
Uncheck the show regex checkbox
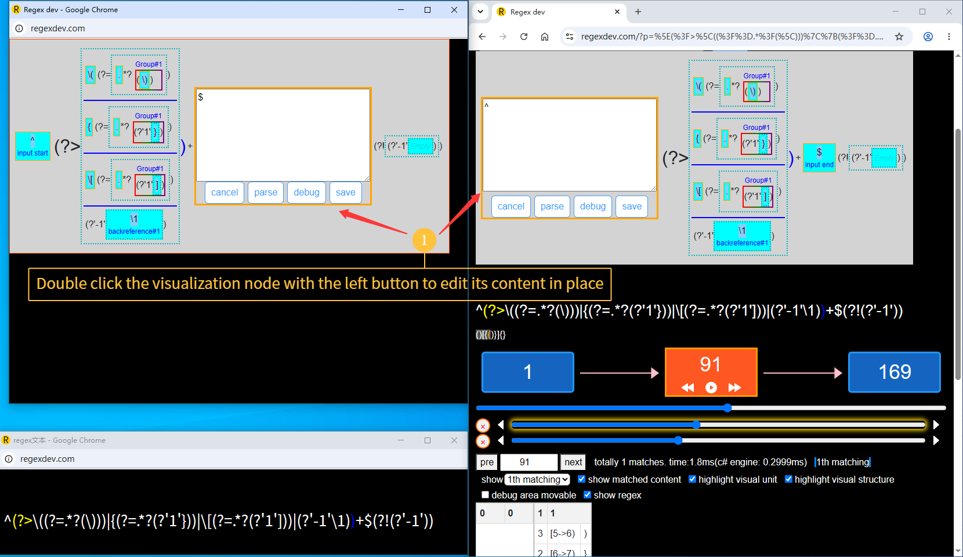click(587, 495)
